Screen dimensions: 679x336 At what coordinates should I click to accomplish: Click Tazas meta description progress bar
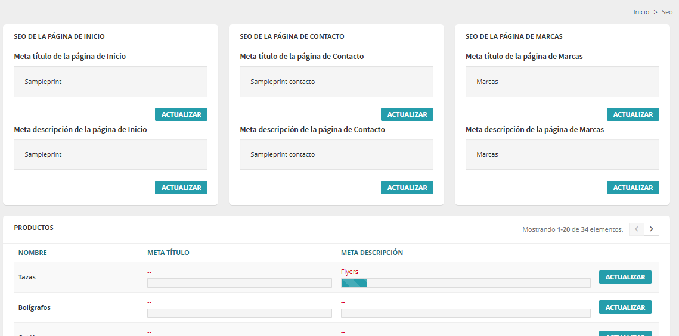click(466, 283)
